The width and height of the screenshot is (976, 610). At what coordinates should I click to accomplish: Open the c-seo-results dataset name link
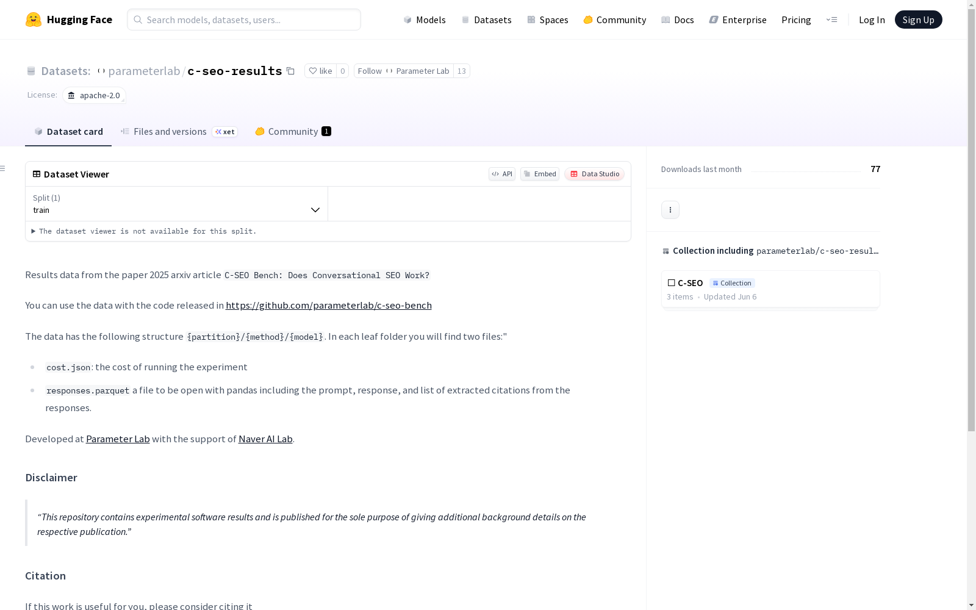click(x=235, y=71)
